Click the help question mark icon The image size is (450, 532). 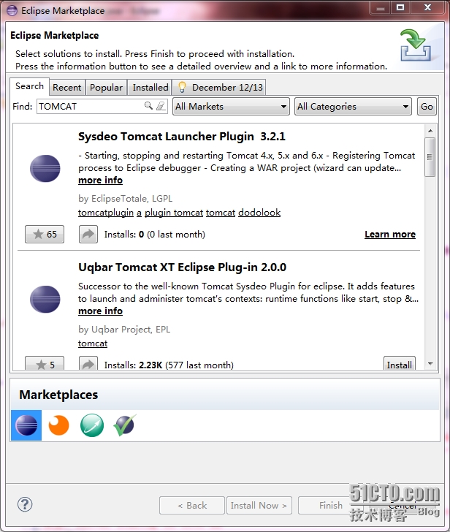click(25, 504)
